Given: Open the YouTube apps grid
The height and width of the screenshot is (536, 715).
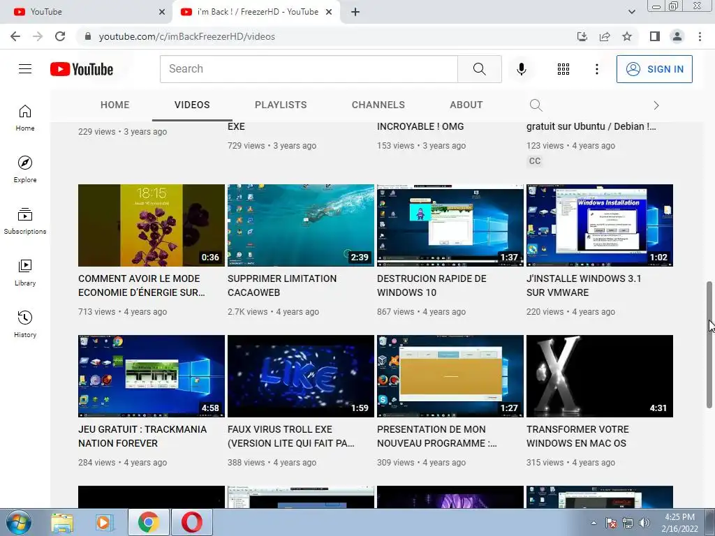Looking at the screenshot, I should [x=563, y=69].
